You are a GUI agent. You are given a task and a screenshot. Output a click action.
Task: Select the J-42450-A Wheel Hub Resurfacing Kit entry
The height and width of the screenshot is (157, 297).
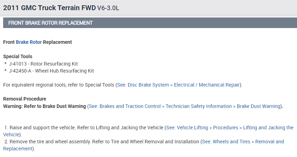51,71
